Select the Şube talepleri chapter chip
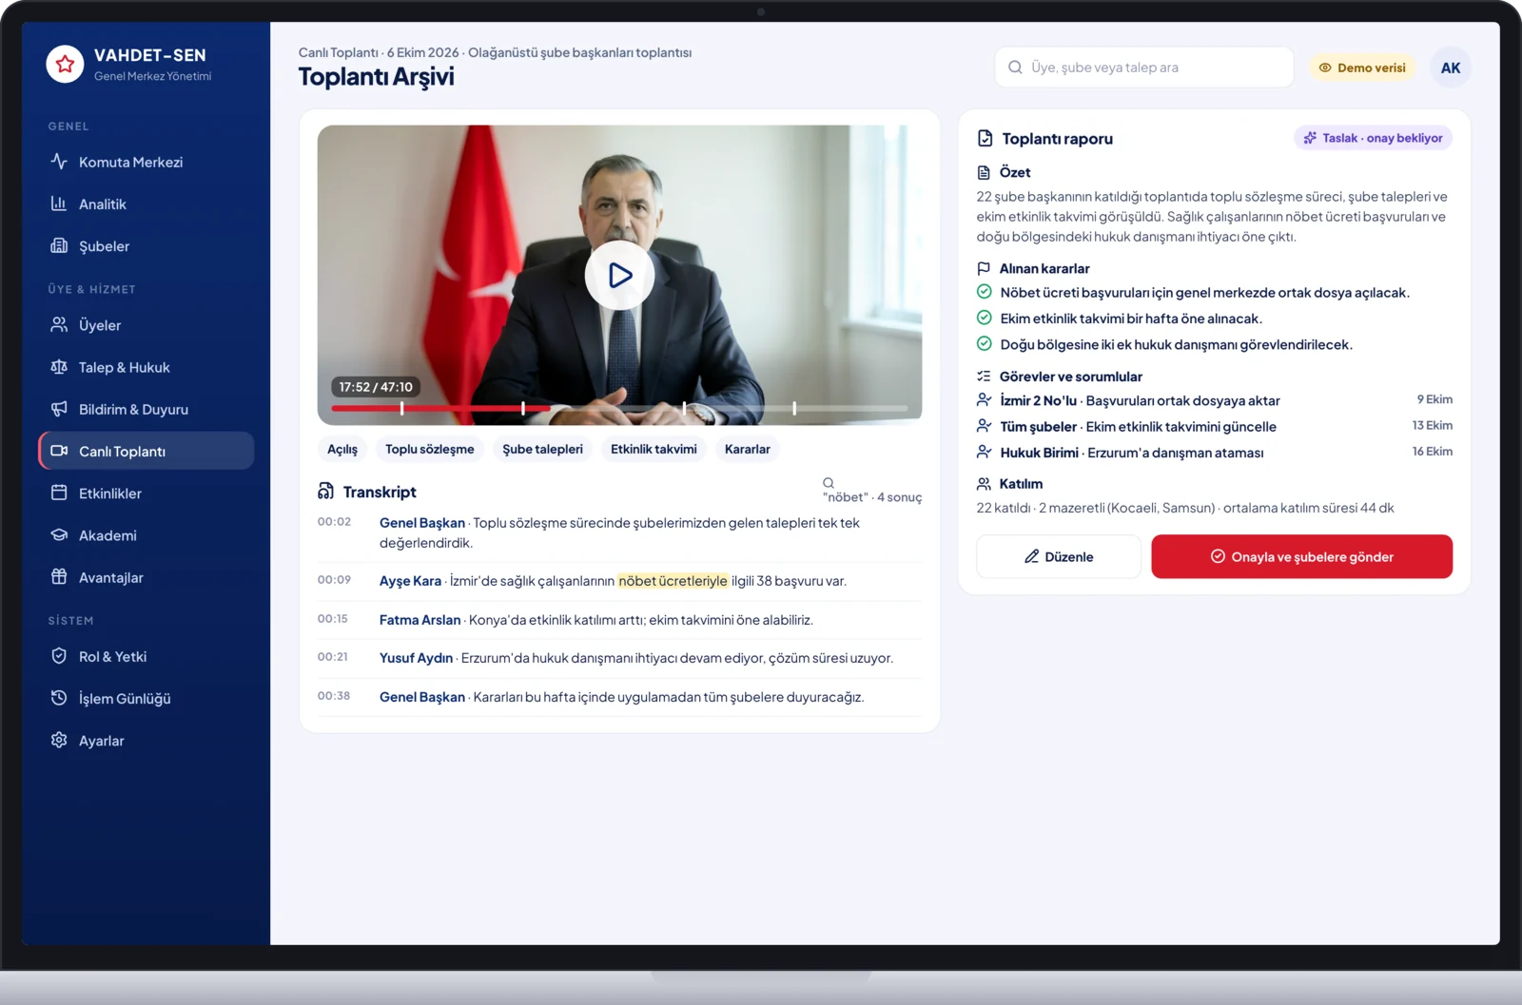This screenshot has width=1522, height=1005. coord(542,449)
